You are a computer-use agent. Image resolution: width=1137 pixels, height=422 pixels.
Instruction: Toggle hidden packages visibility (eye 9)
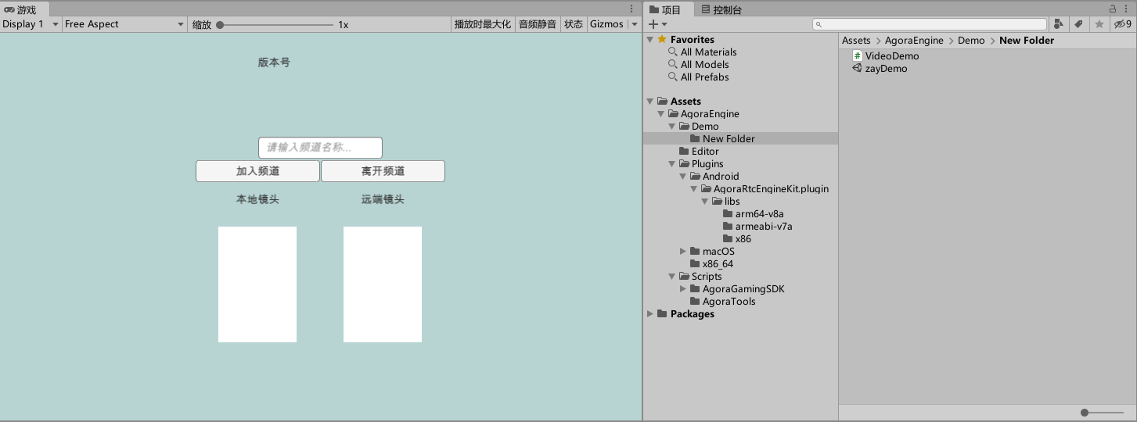(1124, 24)
